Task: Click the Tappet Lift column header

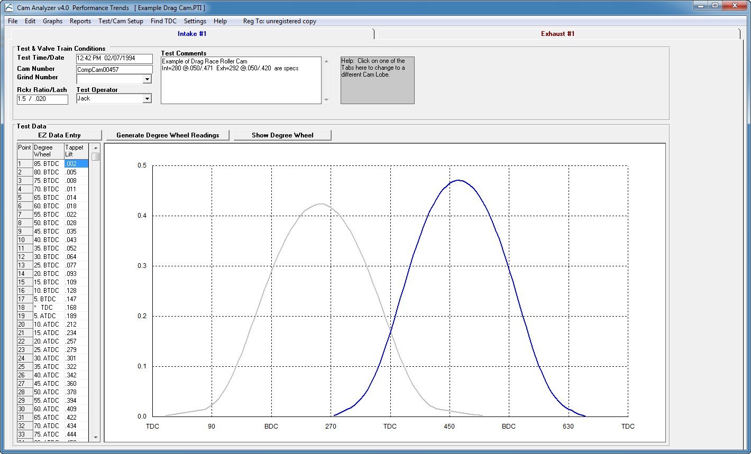Action: tap(76, 151)
